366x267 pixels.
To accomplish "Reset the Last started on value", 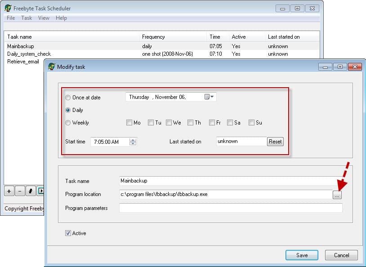I will [x=275, y=141].
